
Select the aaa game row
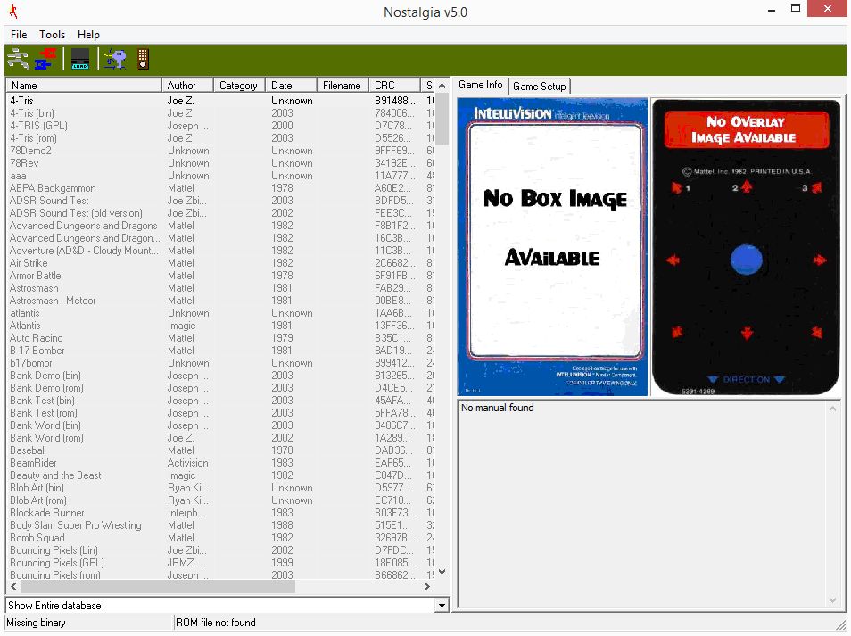[x=221, y=176]
